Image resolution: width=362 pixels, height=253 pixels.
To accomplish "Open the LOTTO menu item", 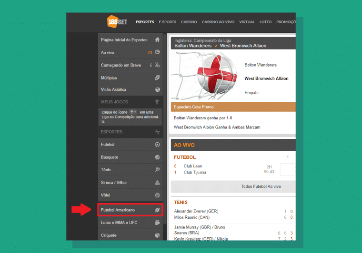I will coord(265,22).
